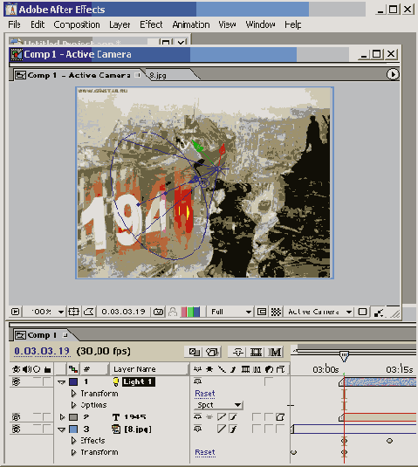Click the snapshot camera icon in viewer
Viewport: 418px width, 467px height.
coord(159,312)
